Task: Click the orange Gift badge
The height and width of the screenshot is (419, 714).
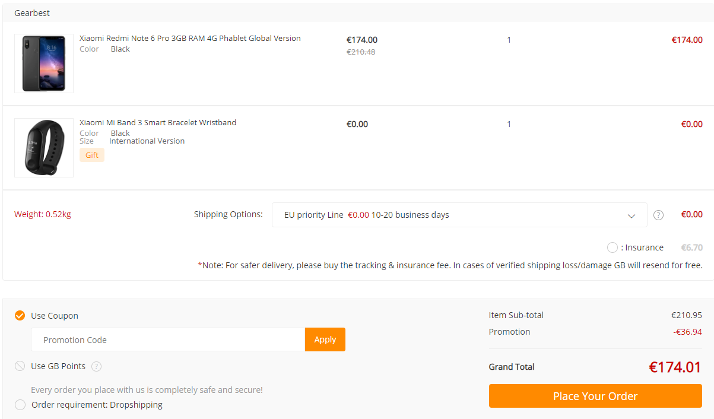Action: coord(92,155)
